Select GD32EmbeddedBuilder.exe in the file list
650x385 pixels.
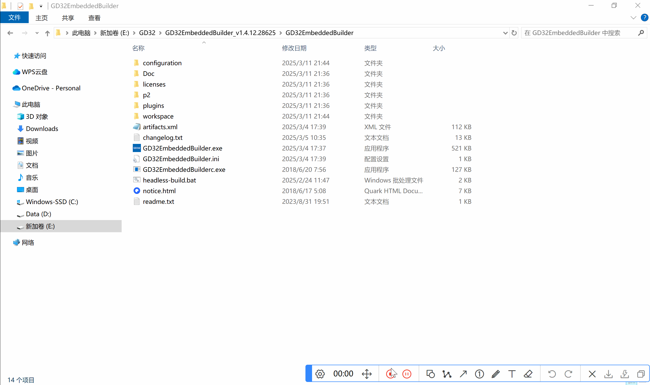click(182, 148)
